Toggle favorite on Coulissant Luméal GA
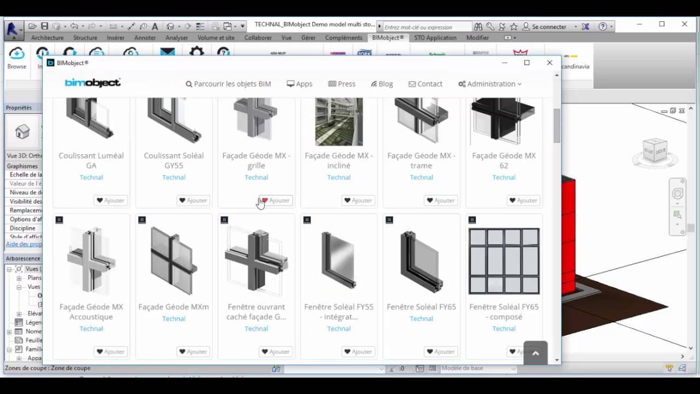Screen dimensions: 700x394 click(111, 200)
